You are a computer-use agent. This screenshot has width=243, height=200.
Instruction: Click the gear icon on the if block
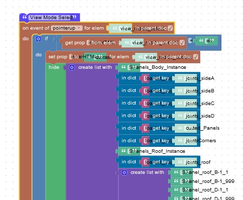pos(38,39)
